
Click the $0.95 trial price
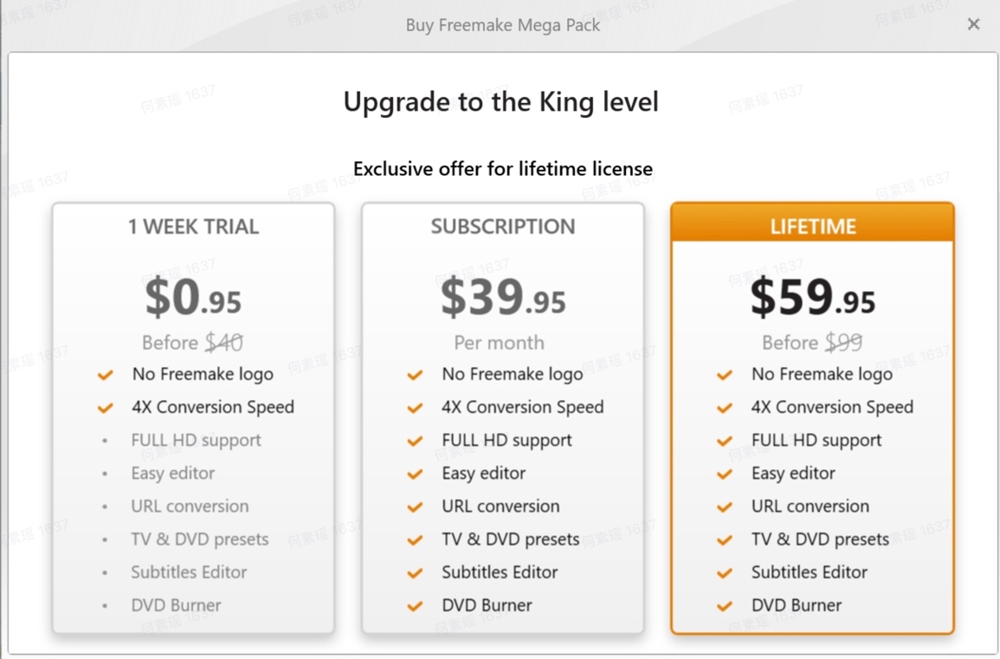coord(193,297)
